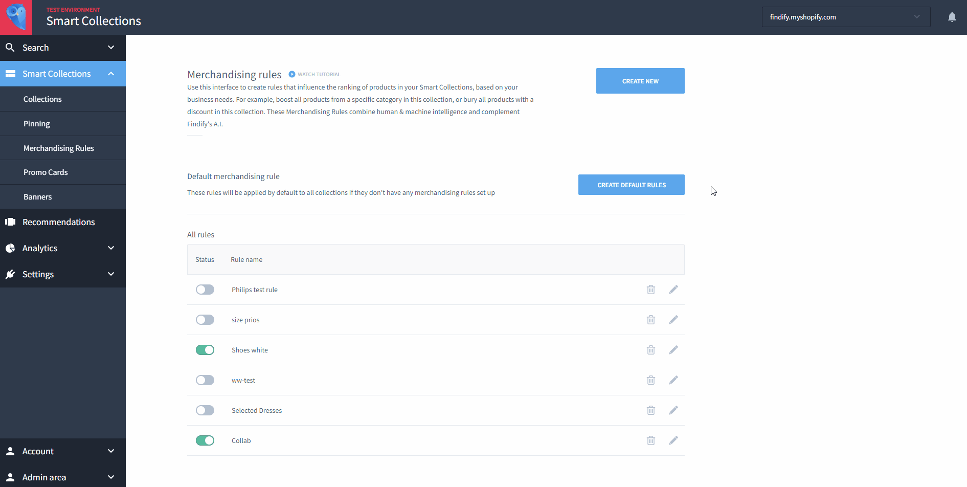Delete the Philips test rule

tap(651, 290)
